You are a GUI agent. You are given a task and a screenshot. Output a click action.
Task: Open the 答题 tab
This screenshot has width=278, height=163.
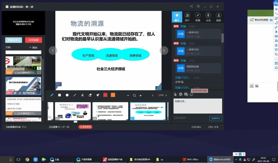pos(198,17)
